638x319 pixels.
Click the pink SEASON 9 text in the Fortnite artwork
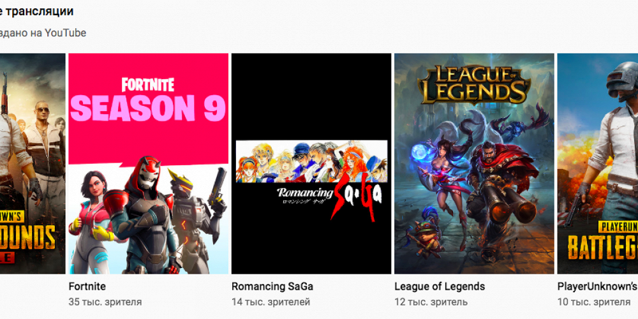(x=148, y=108)
